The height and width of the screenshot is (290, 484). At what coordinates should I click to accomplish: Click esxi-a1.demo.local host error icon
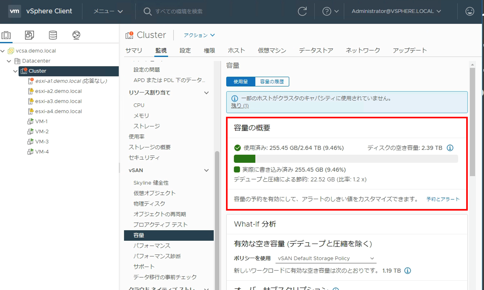click(x=31, y=81)
